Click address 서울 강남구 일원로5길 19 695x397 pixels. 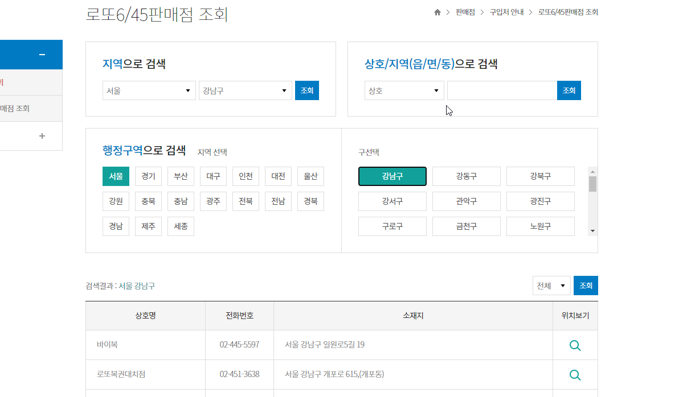[x=325, y=345]
